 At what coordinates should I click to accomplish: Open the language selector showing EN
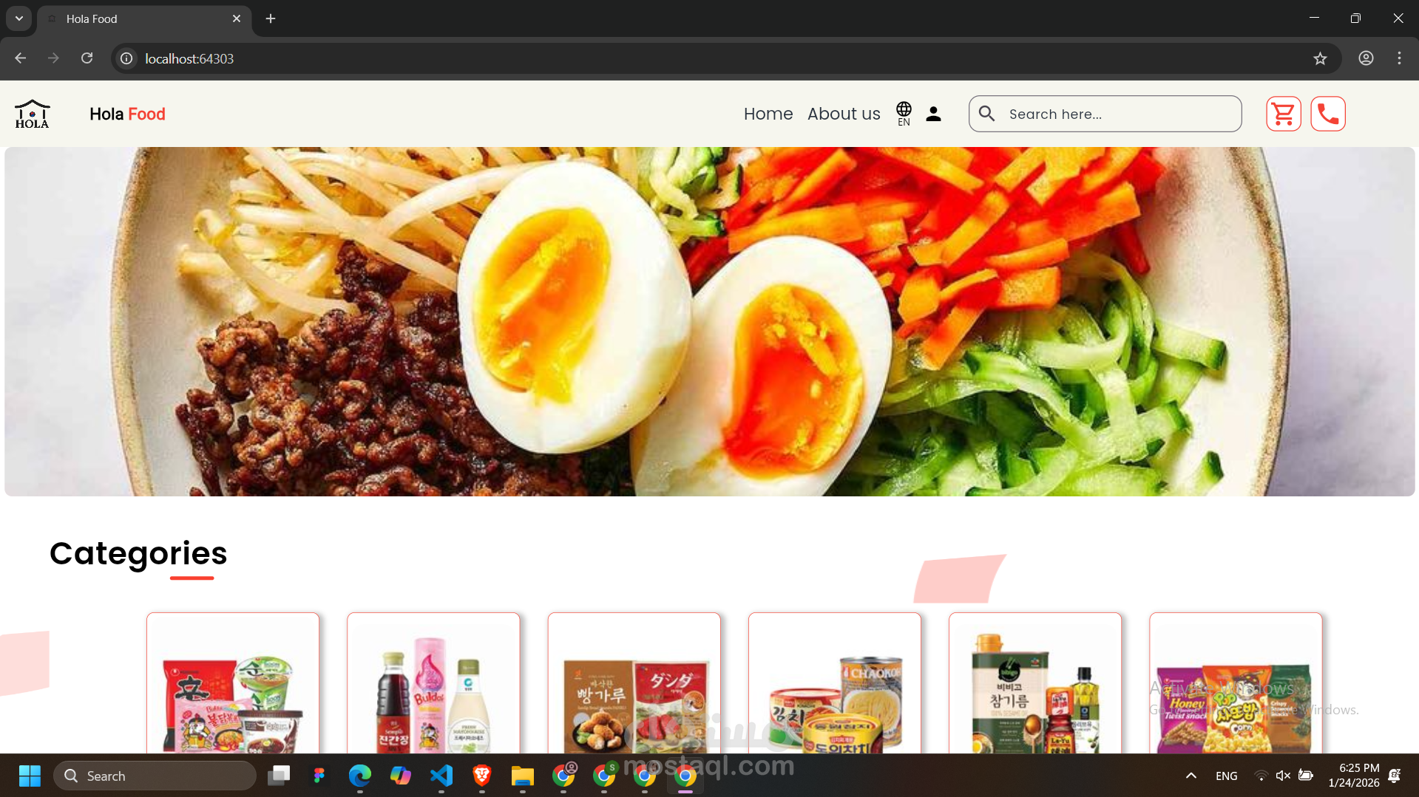pos(904,114)
